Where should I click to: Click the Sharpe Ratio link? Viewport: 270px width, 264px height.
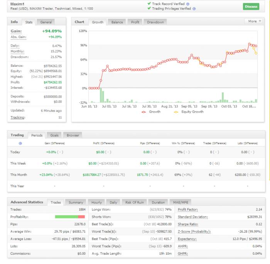(x=188, y=224)
